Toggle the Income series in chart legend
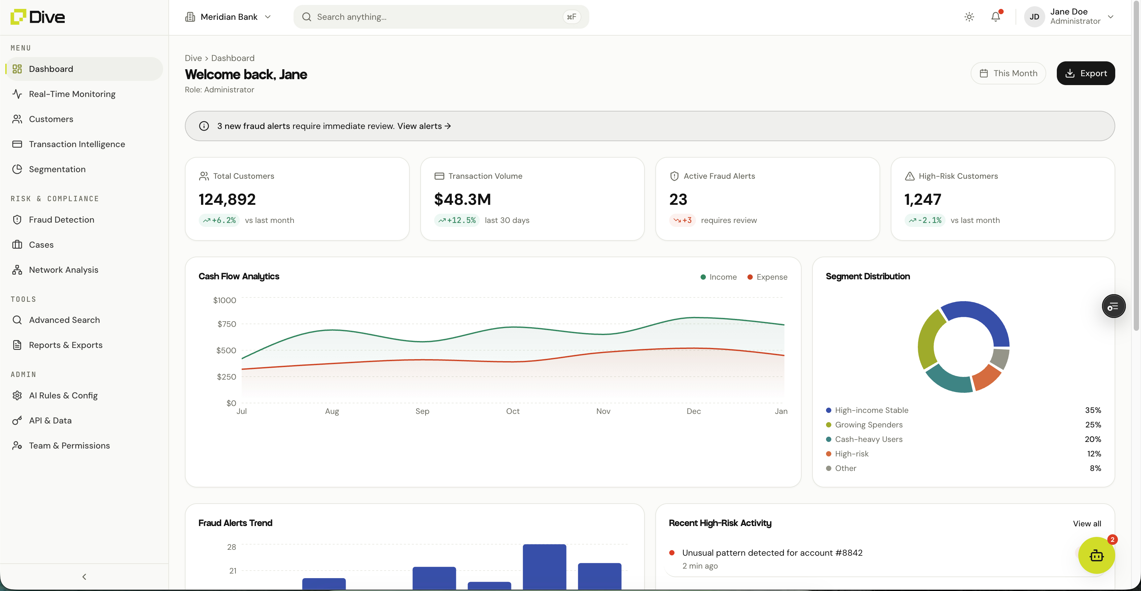The image size is (1141, 591). [x=718, y=277]
